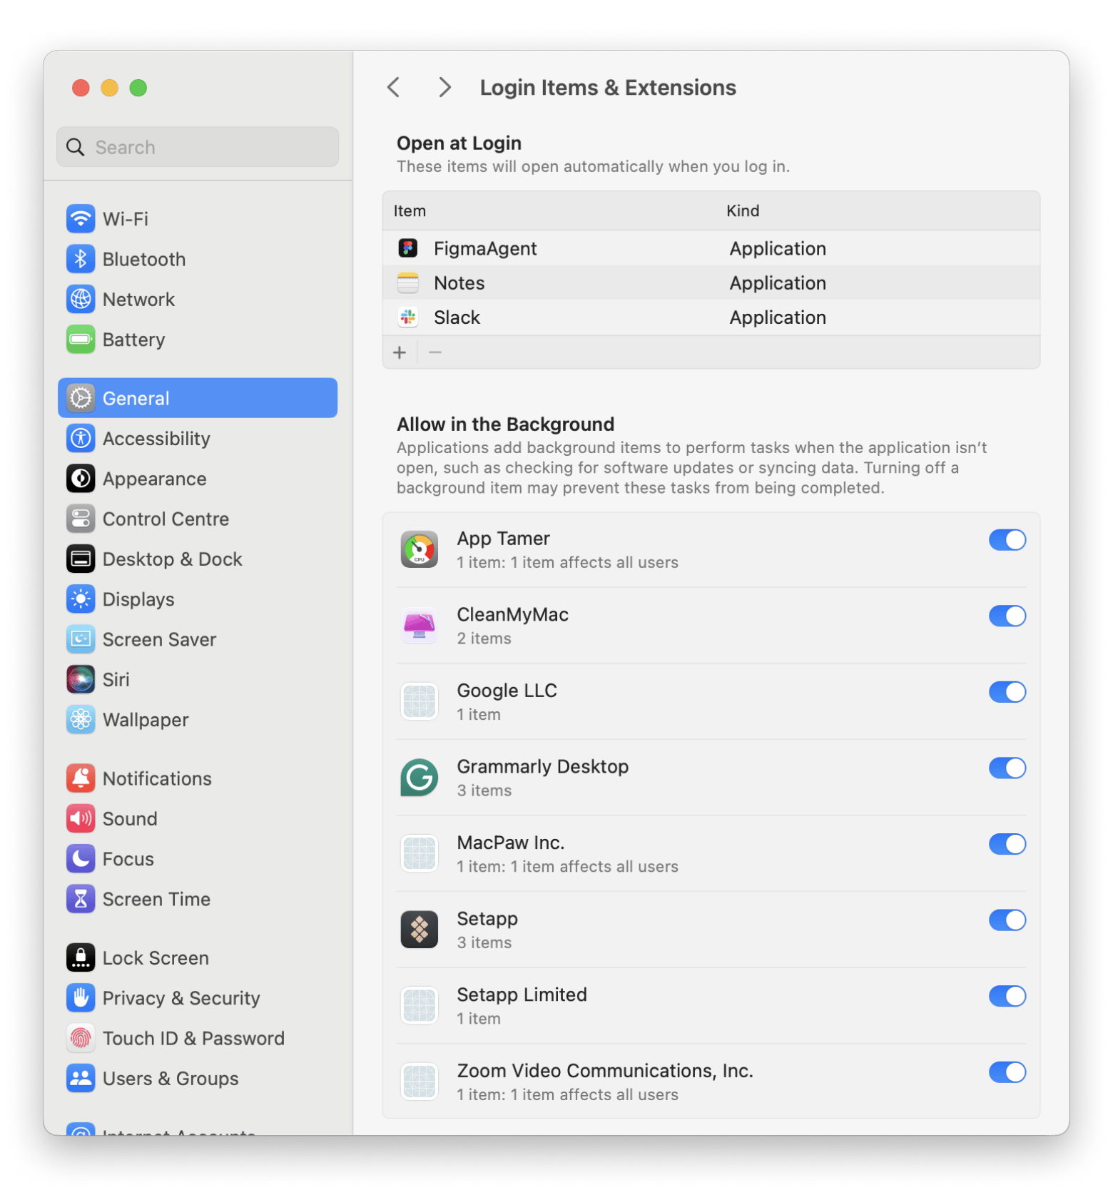Image resolution: width=1113 pixels, height=1200 pixels.
Task: Open the Siri icon
Action: pyautogui.click(x=81, y=679)
